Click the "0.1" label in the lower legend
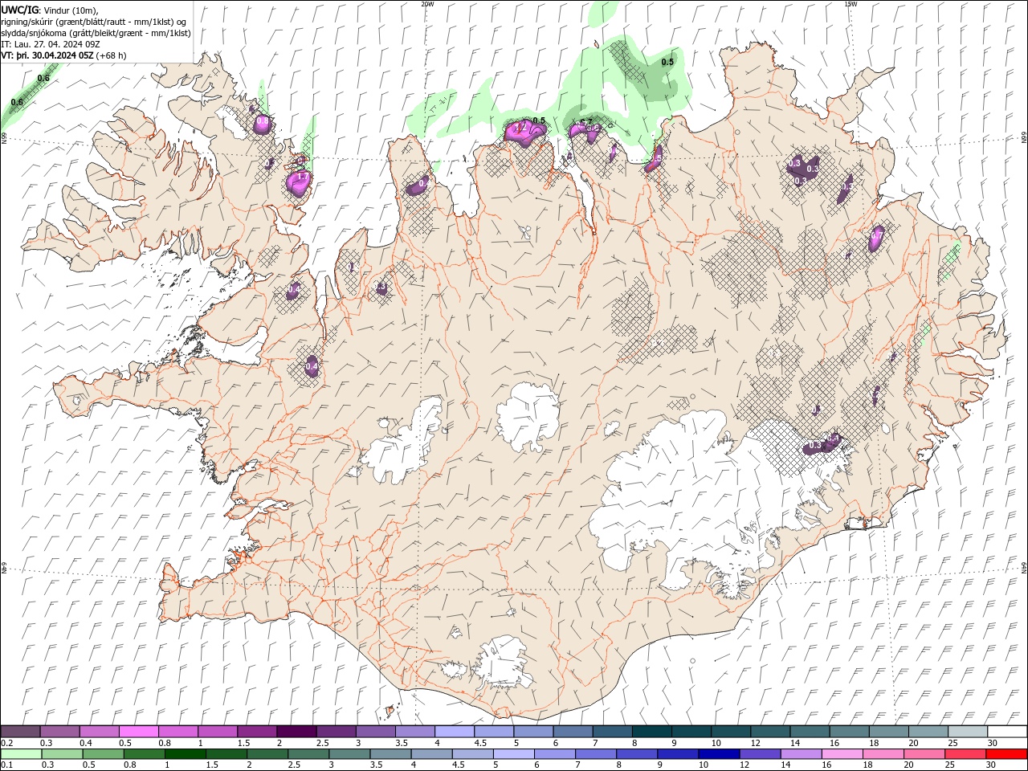 coord(6,765)
